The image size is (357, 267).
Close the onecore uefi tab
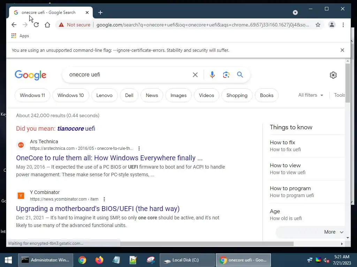pyautogui.click(x=87, y=13)
